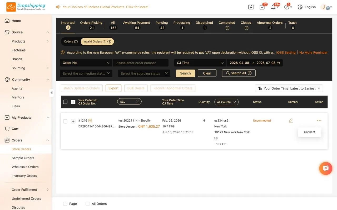Open the three-dot action menu for order #1216
The image size is (337, 210).
coord(319,120)
